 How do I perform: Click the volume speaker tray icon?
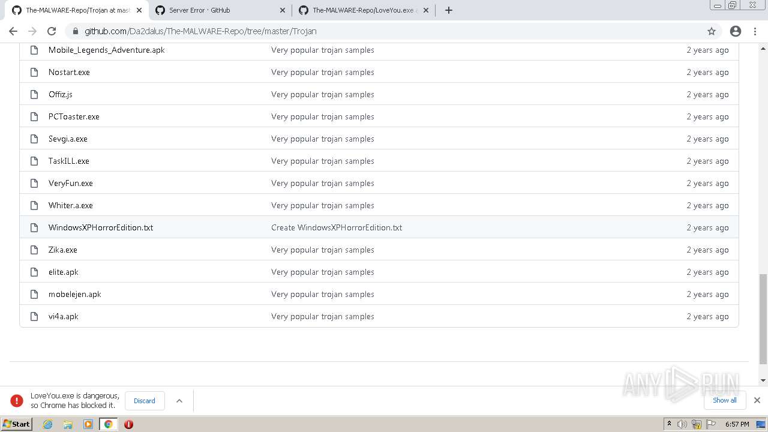[x=682, y=424]
